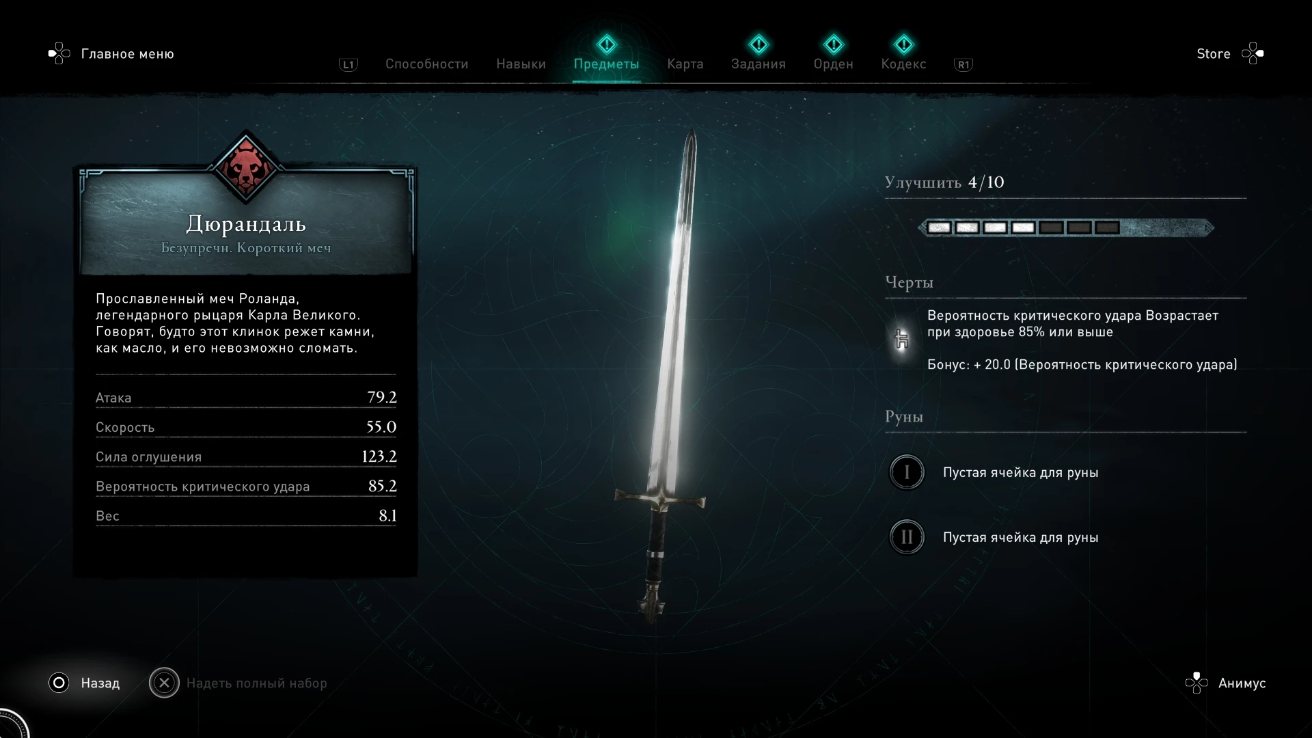The width and height of the screenshot is (1312, 738).
Task: Click the d-pad icon next to Store
Action: [1253, 53]
